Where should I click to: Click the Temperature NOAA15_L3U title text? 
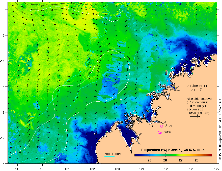173,150
